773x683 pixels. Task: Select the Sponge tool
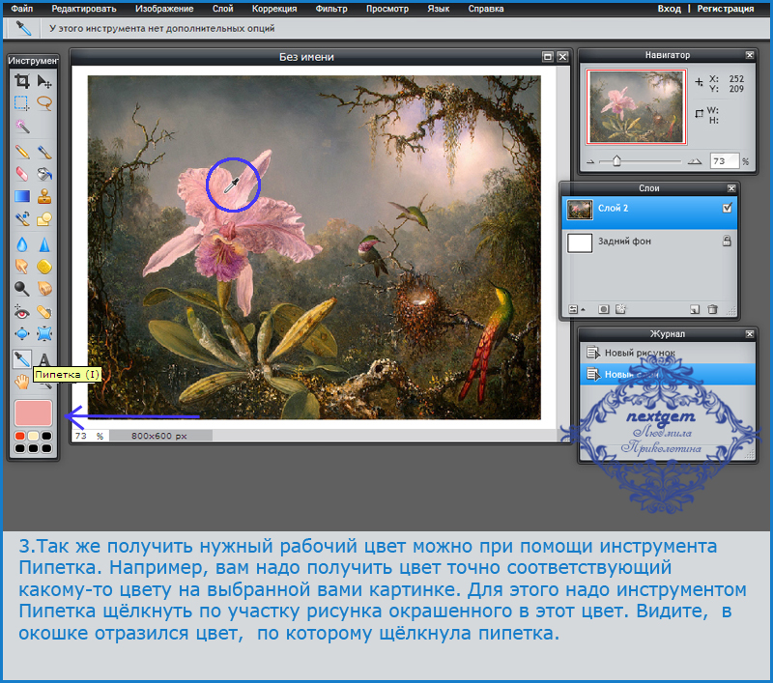point(44,267)
